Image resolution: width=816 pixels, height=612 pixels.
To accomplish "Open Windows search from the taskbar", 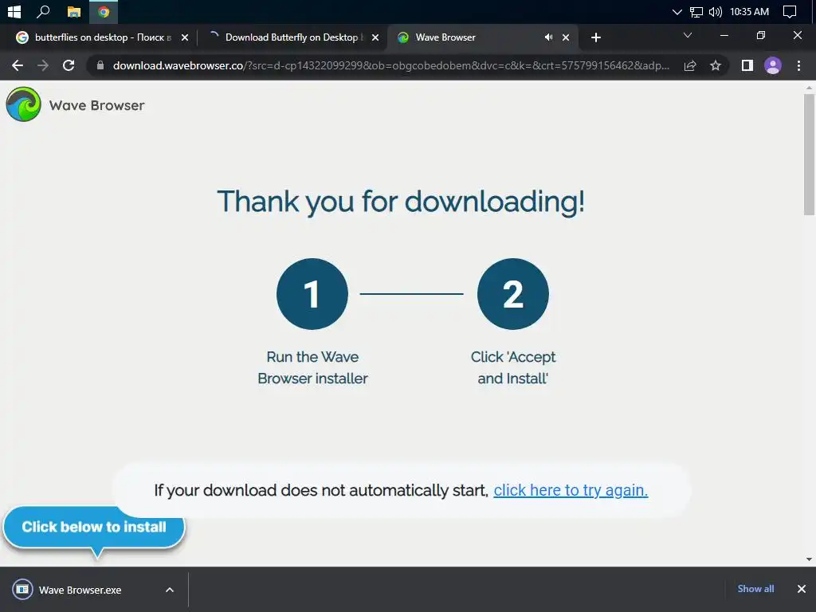I will tap(43, 11).
